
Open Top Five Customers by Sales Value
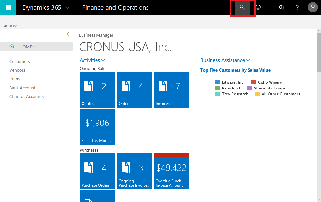tap(235, 70)
